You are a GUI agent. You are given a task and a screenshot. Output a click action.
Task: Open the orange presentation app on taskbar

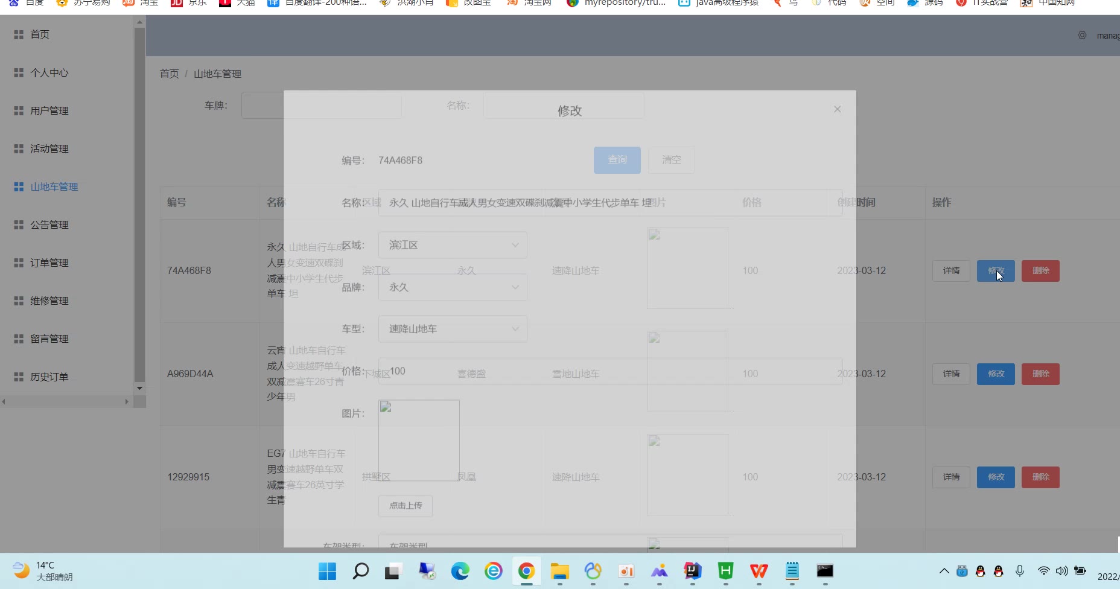[x=626, y=571]
